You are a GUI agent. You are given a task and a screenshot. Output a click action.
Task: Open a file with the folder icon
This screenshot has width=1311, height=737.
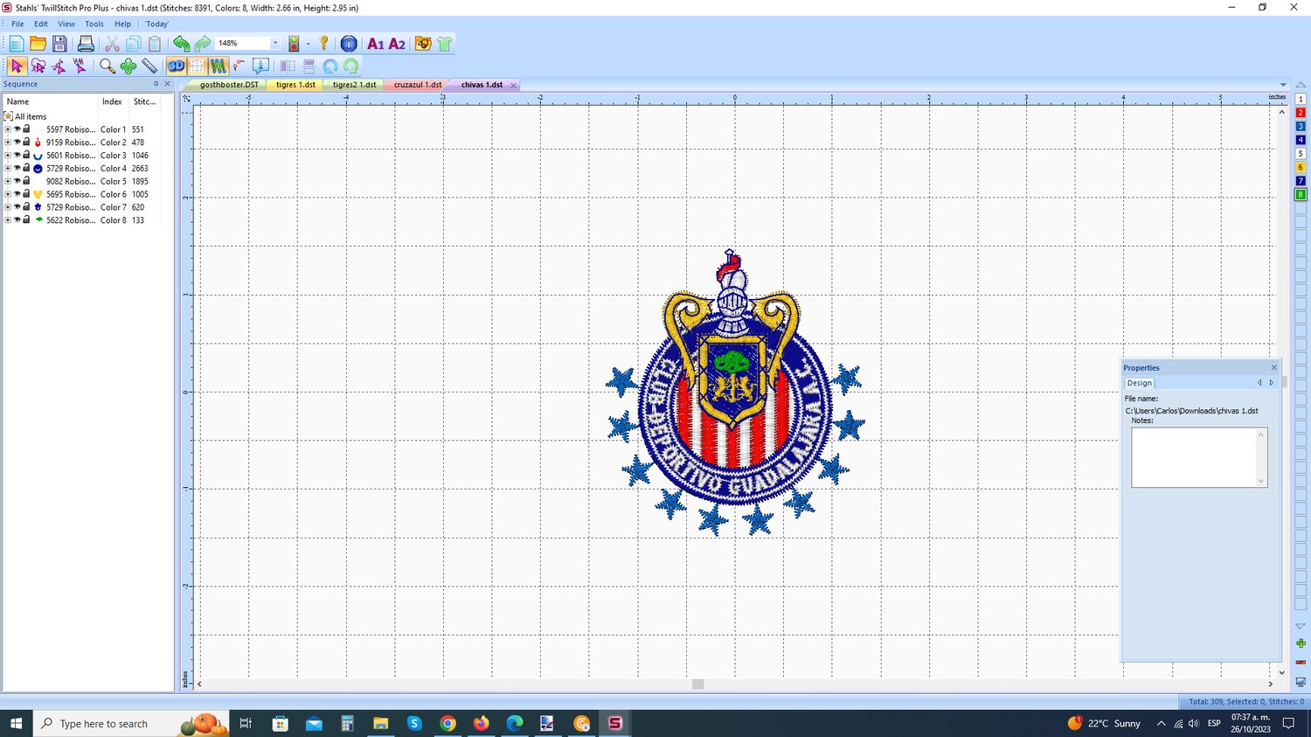(x=38, y=44)
